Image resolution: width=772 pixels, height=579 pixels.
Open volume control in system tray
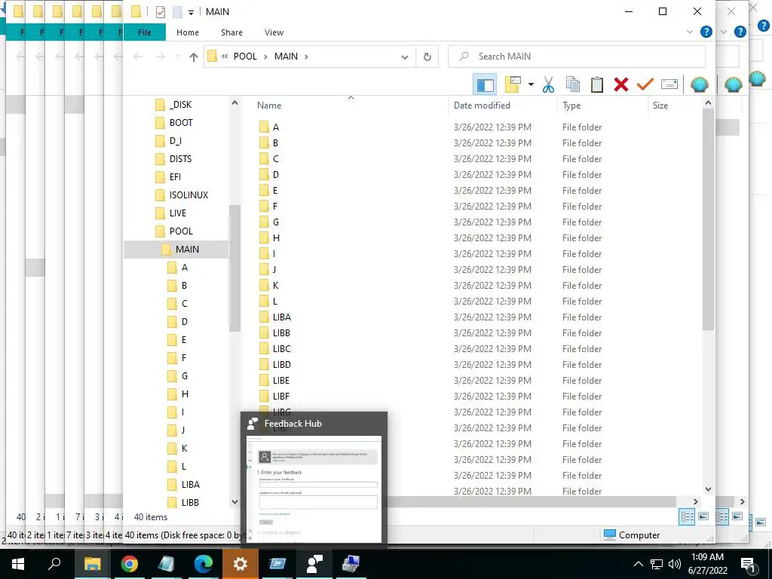pos(675,564)
